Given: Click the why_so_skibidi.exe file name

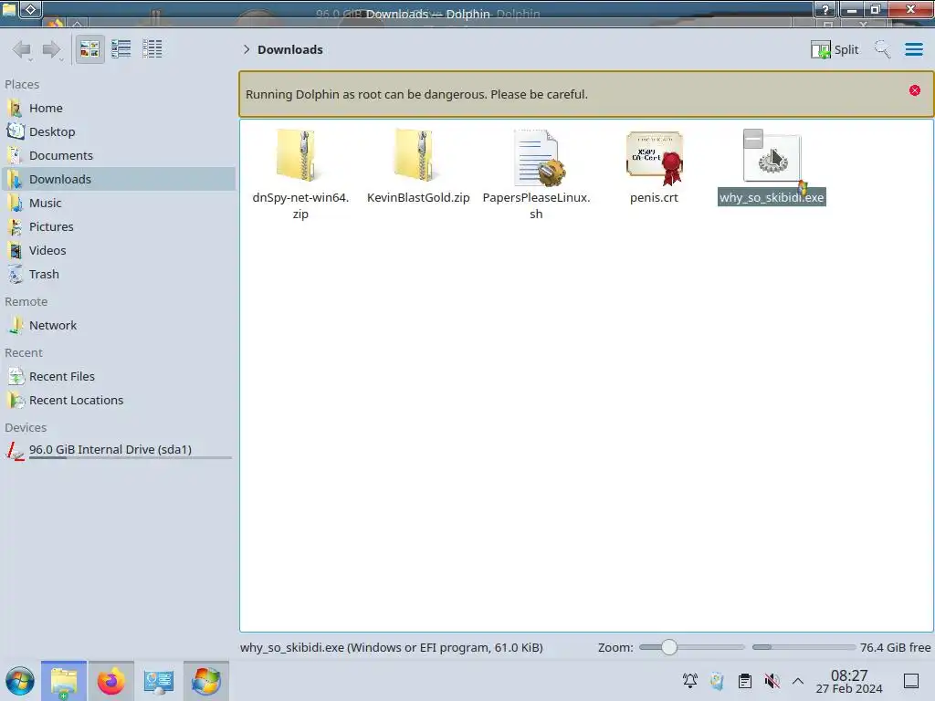Looking at the screenshot, I should 772,198.
